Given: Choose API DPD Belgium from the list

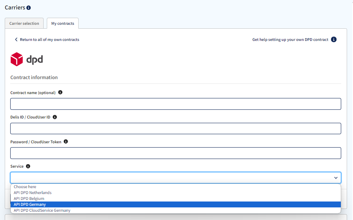Looking at the screenshot, I should (x=176, y=198).
